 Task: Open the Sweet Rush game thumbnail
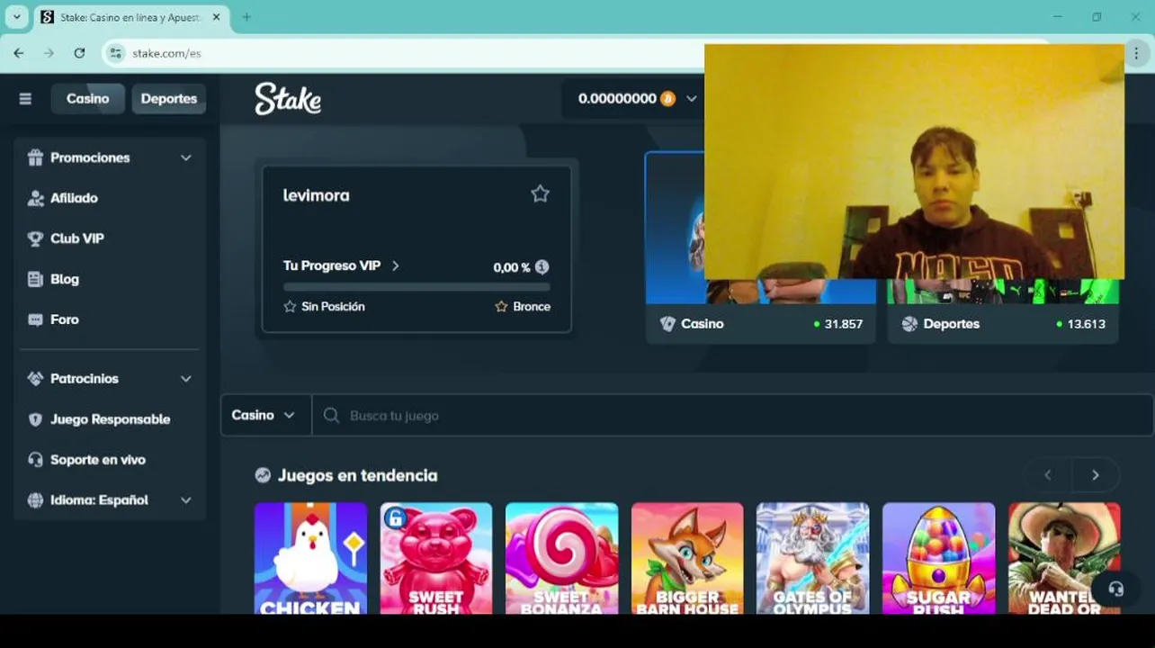pos(436,558)
